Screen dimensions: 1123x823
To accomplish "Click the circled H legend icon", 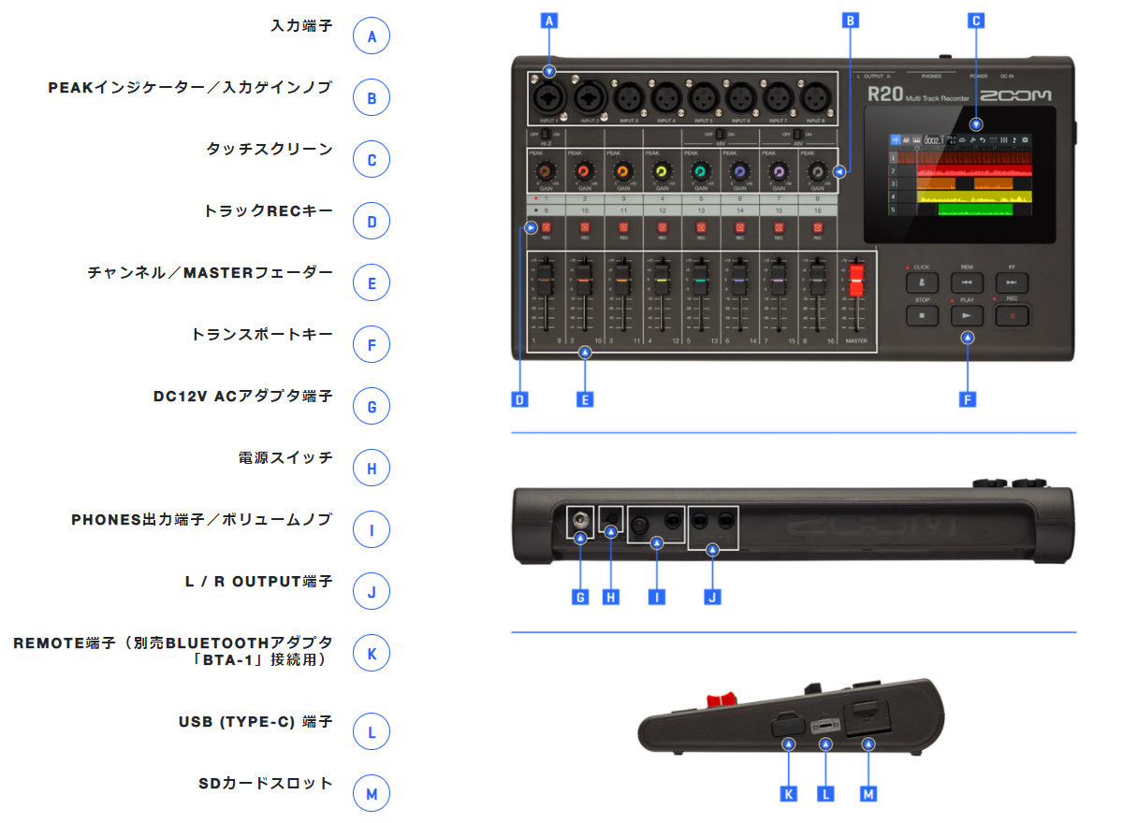I will pos(372,469).
